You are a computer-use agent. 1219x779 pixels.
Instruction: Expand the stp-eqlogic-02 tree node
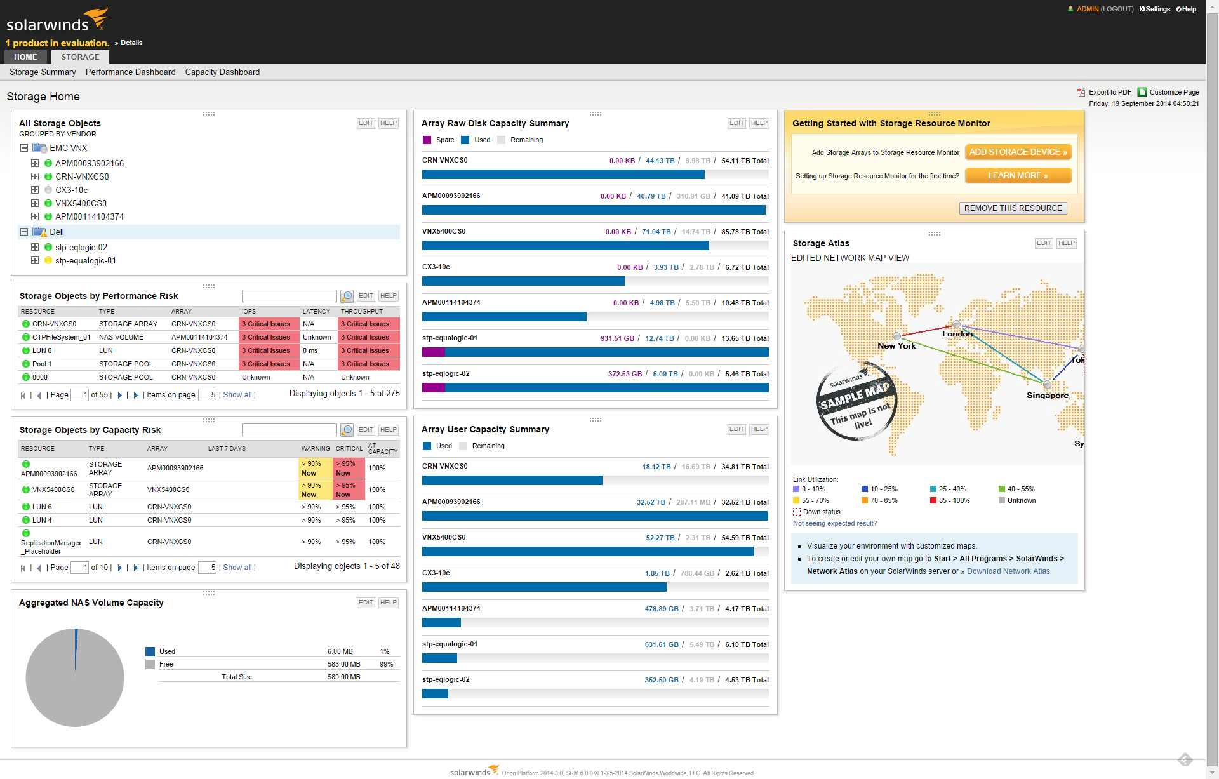coord(35,247)
